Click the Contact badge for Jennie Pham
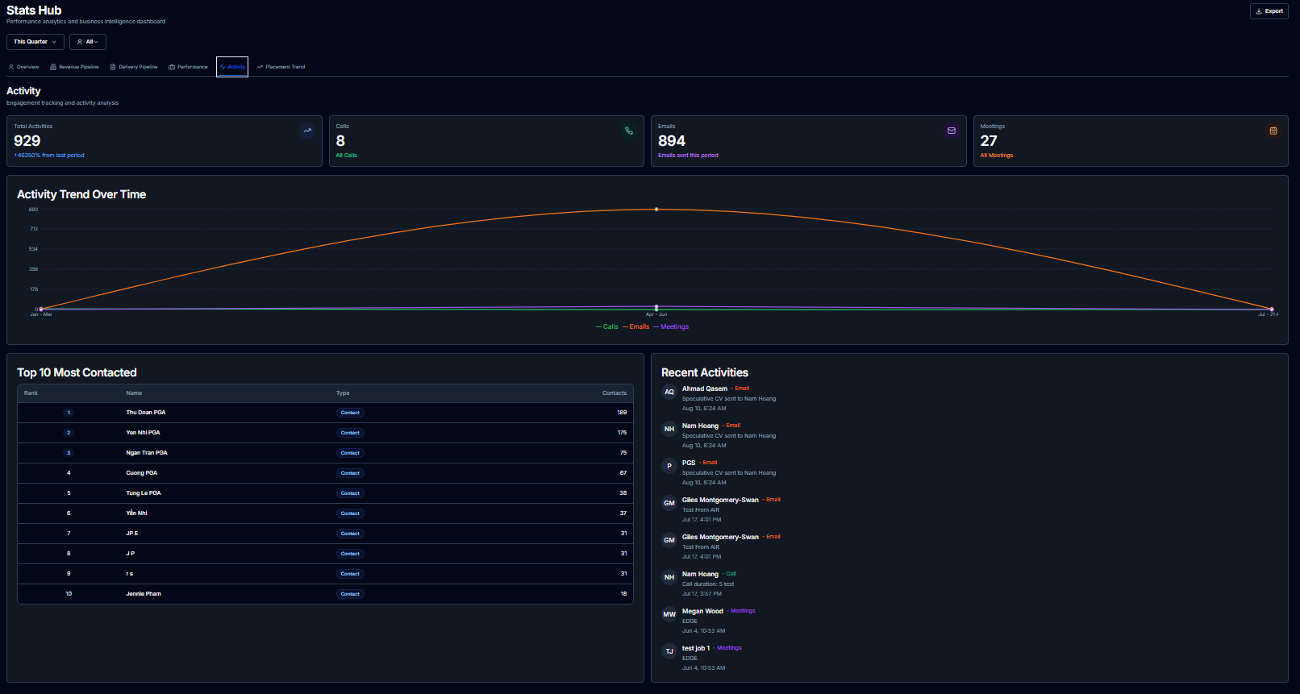 click(x=350, y=594)
